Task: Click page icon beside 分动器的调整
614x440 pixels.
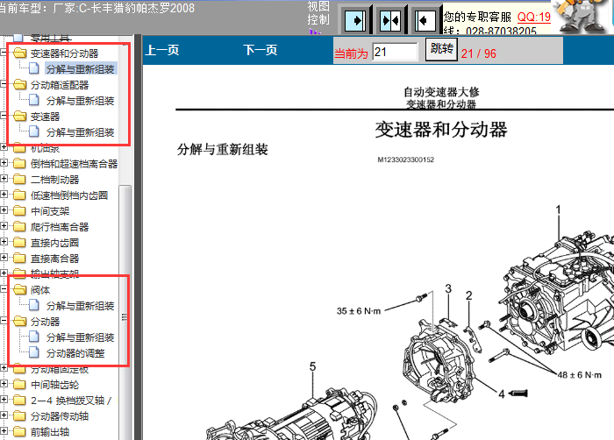Action: click(34, 352)
